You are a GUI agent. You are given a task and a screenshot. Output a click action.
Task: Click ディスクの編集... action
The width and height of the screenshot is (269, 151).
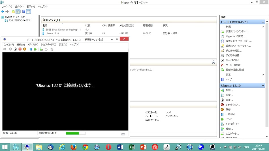click(x=234, y=51)
